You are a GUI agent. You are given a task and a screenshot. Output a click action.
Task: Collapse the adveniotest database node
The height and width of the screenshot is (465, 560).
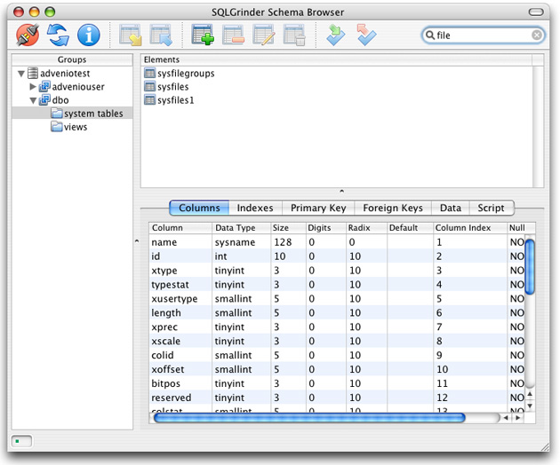pyautogui.click(x=21, y=74)
